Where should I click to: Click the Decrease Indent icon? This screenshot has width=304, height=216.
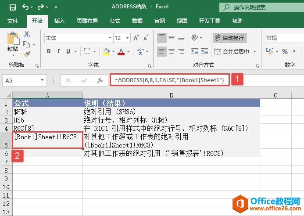[x=194, y=51]
